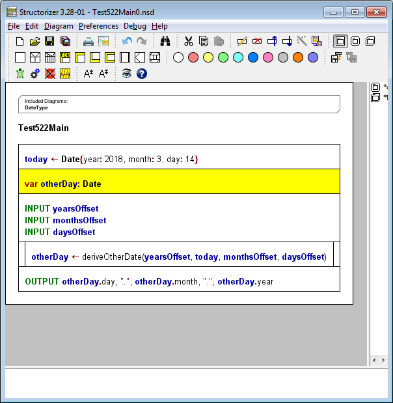Image resolution: width=393 pixels, height=403 pixels.
Task: Insert a Parallel element
Action: tap(155, 57)
